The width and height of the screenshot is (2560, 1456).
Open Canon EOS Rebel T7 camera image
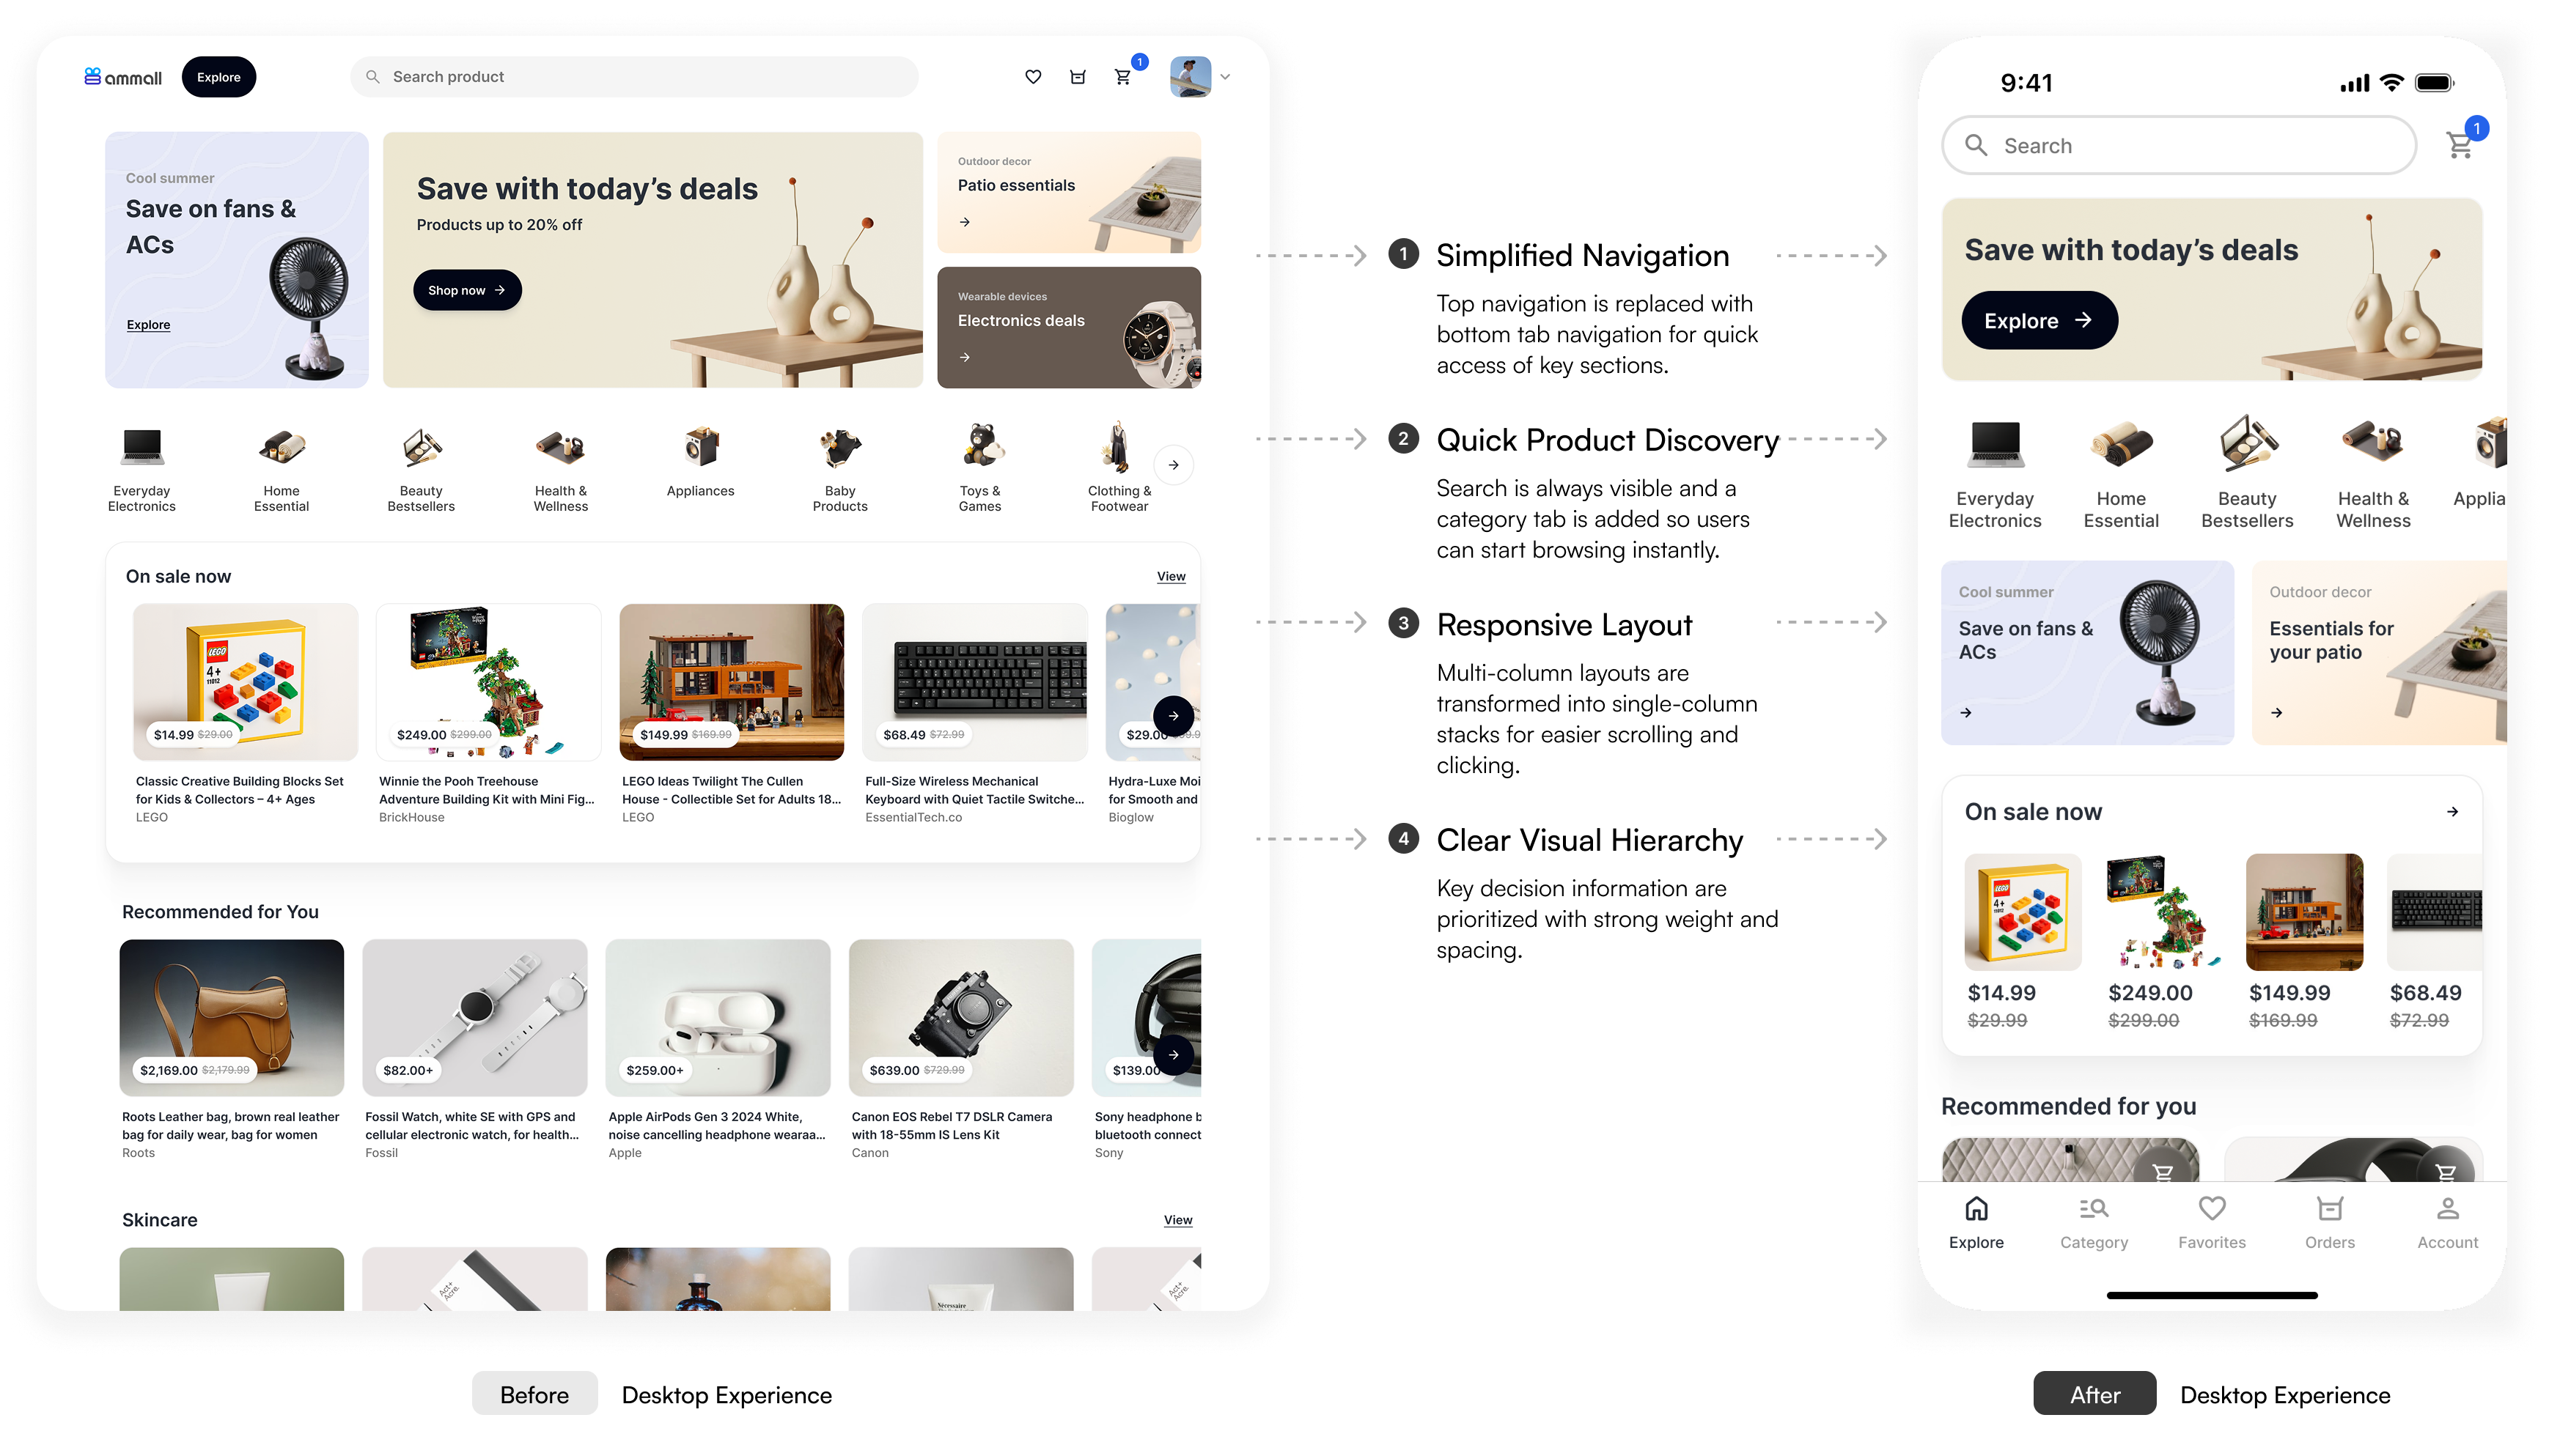coord(960,1018)
